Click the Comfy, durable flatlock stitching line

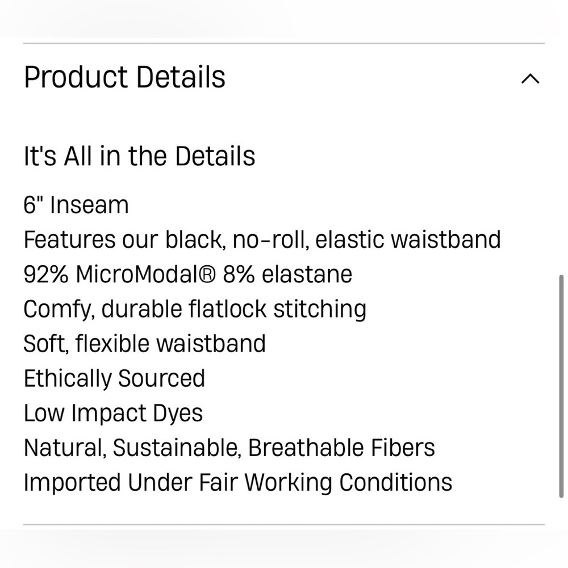(195, 310)
